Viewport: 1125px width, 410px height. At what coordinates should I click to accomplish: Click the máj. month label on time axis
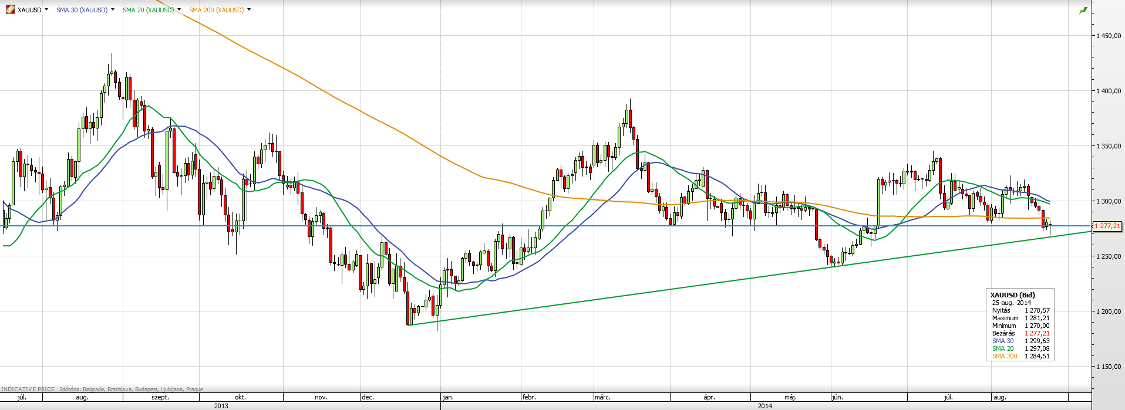[x=790, y=397]
